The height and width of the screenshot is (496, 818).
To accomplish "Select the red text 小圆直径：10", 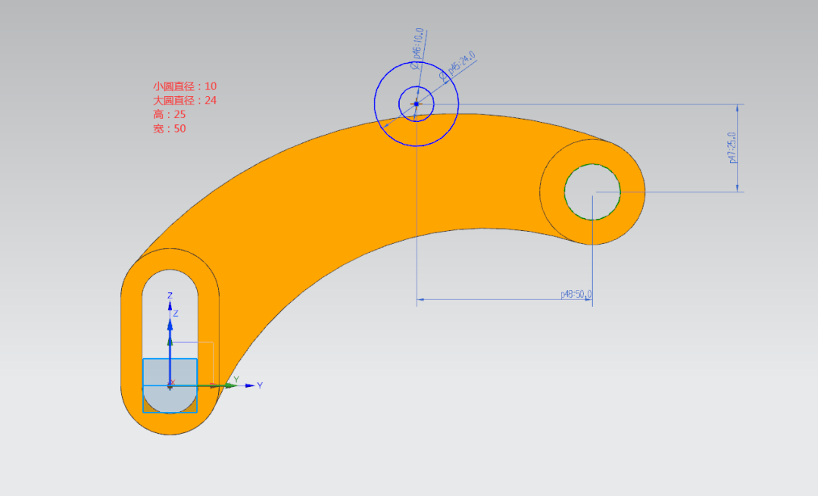I will [x=185, y=86].
